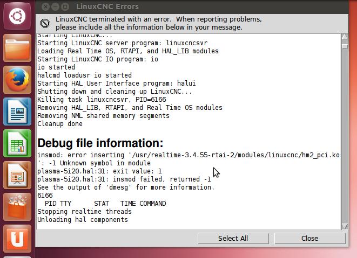Click the standalone line 'io started'

tap(56, 67)
